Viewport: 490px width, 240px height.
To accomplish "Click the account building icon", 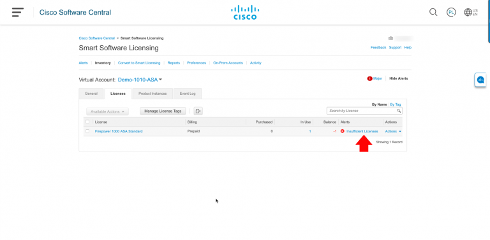I will [390, 38].
